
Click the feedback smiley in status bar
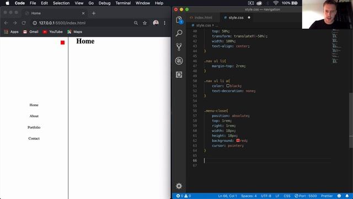[x=339, y=196]
